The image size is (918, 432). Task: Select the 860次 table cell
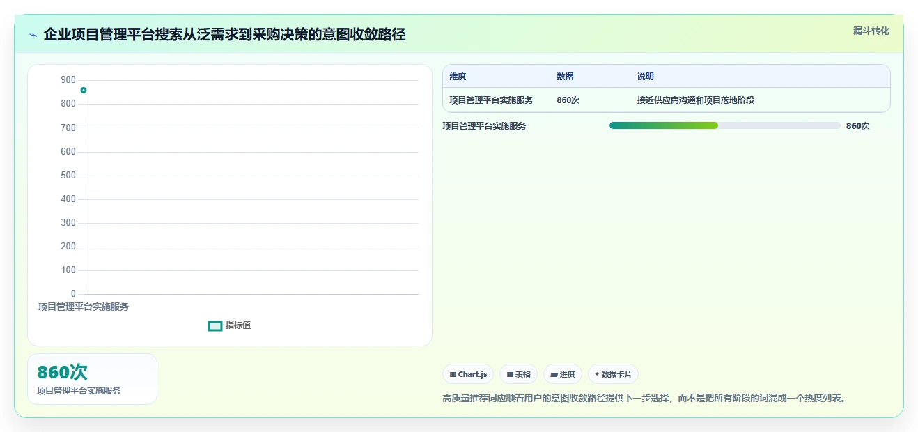[x=568, y=100]
